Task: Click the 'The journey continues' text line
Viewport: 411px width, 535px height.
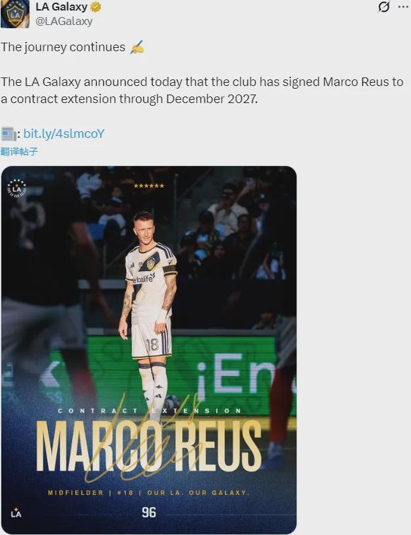Action: [63, 47]
